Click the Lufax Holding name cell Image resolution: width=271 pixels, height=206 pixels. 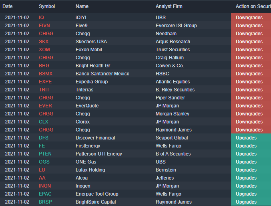90,170
